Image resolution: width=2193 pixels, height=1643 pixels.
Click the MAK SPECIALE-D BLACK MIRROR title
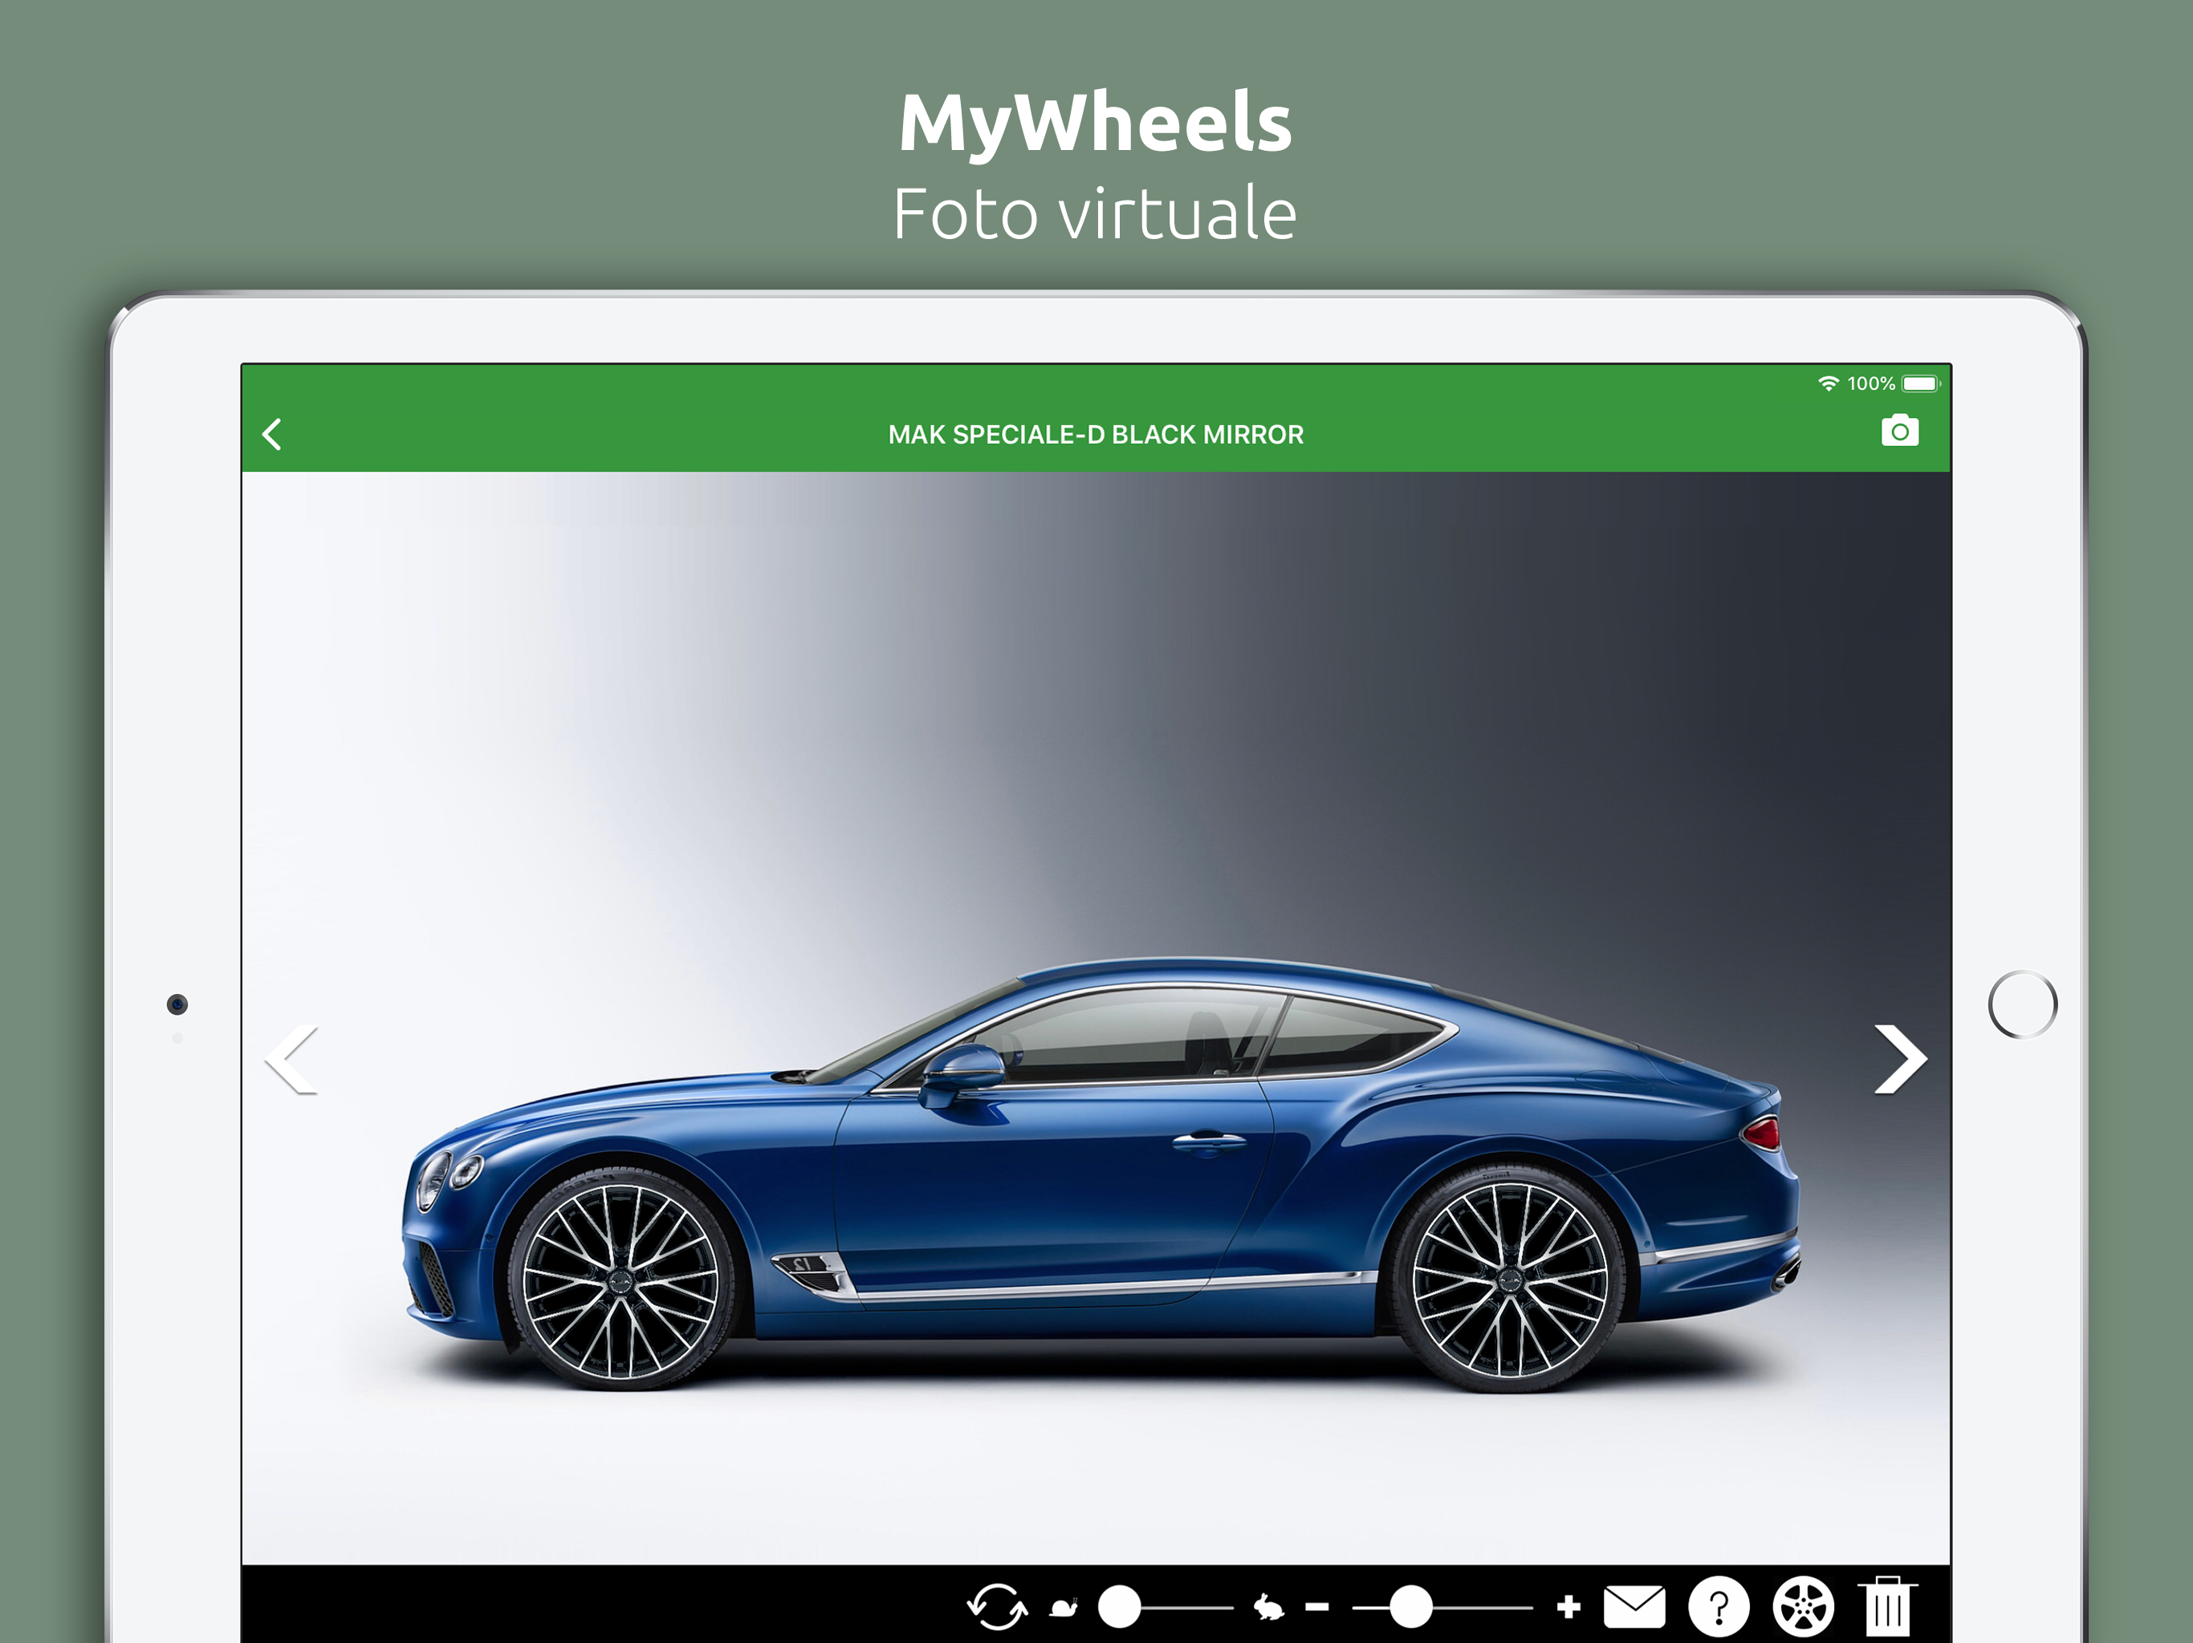[x=1096, y=434]
